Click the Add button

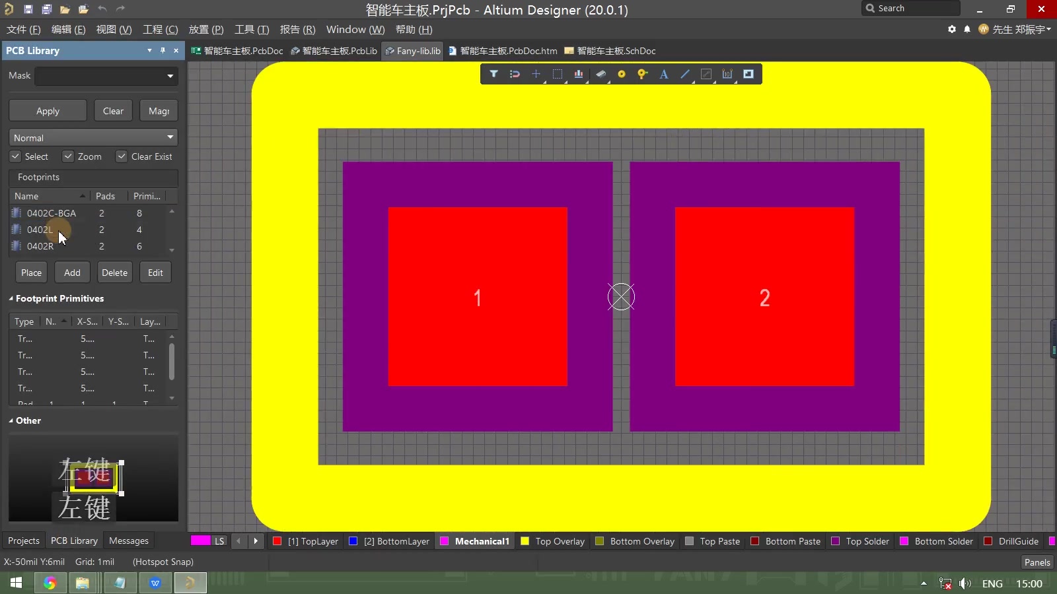click(72, 273)
